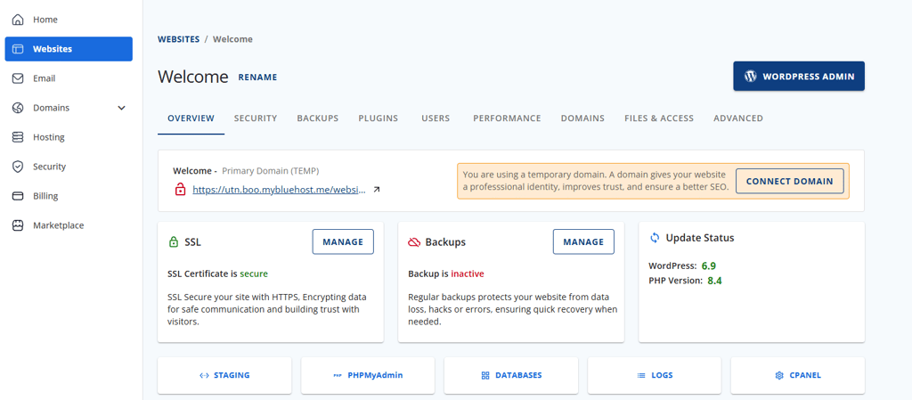Click MANAGE in the SSL card

click(343, 241)
